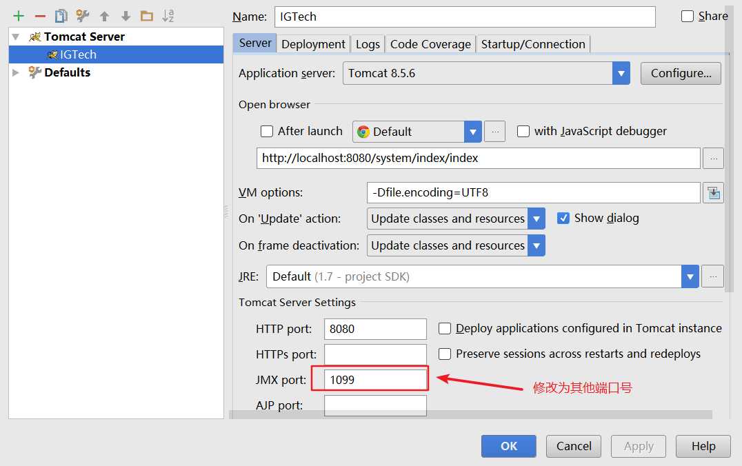Click Open browser section label
Image resolution: width=742 pixels, height=466 pixels.
[x=274, y=105]
